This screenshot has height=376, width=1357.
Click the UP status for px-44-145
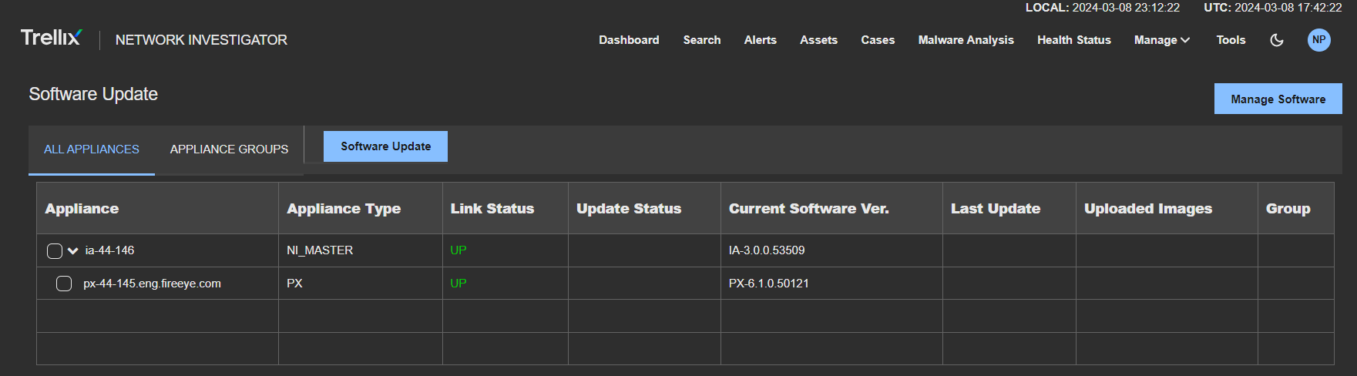tap(458, 284)
